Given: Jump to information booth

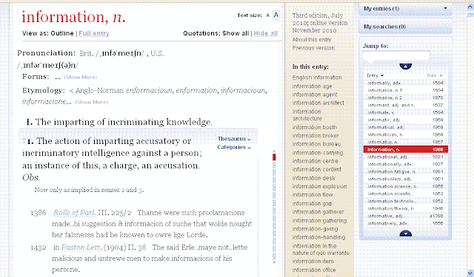Looking at the screenshot, I should coord(314,128).
